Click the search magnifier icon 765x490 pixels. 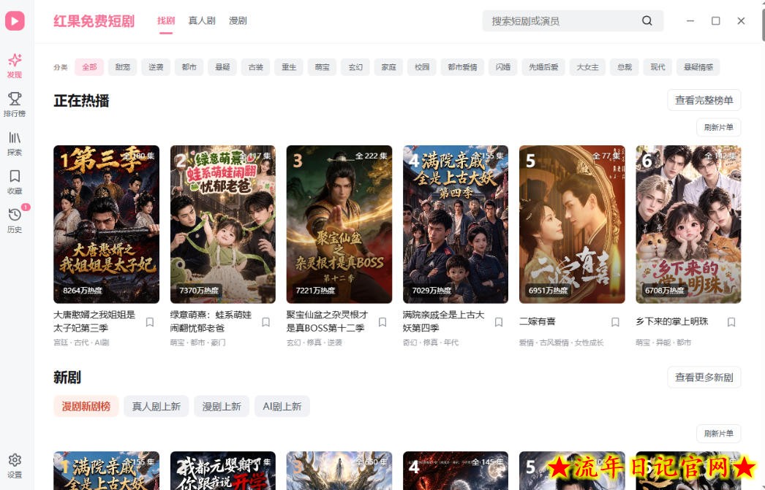pyautogui.click(x=647, y=21)
